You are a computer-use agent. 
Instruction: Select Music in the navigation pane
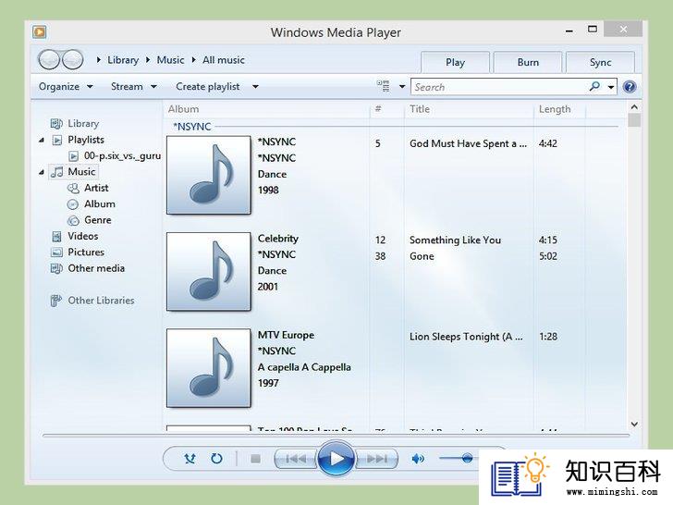tap(81, 172)
